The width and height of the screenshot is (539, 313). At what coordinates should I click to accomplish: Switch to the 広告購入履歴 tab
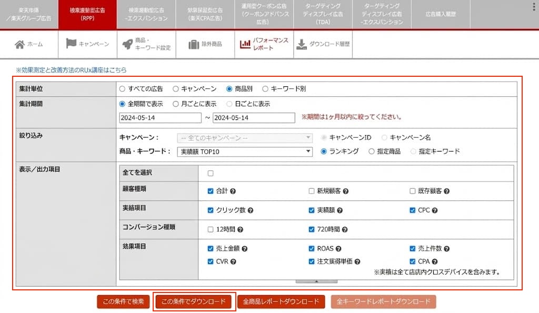pyautogui.click(x=441, y=14)
